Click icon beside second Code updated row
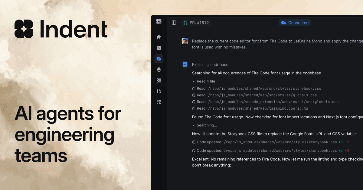 [x=194, y=151]
